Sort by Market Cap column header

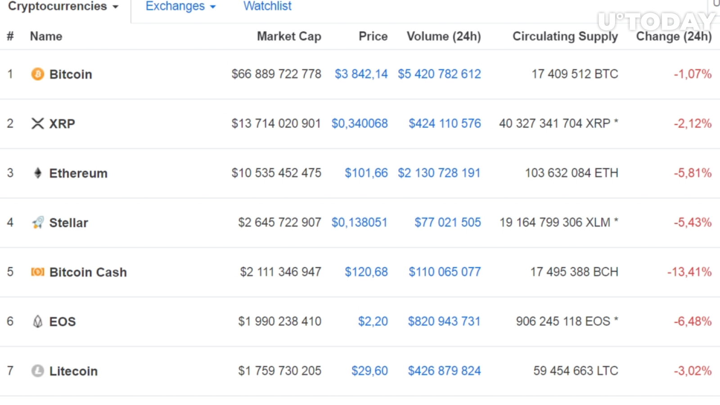(x=289, y=36)
